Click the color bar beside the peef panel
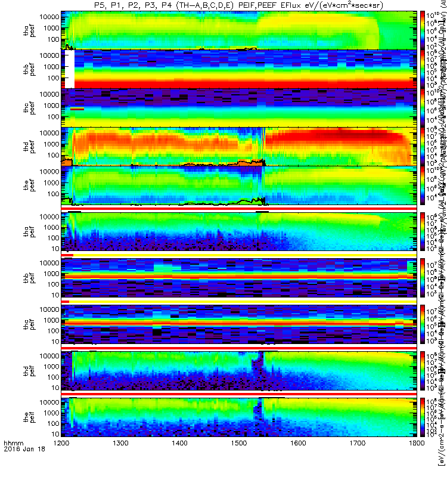Image resolution: width=447 pixels, height=477 pixels. [x=423, y=185]
